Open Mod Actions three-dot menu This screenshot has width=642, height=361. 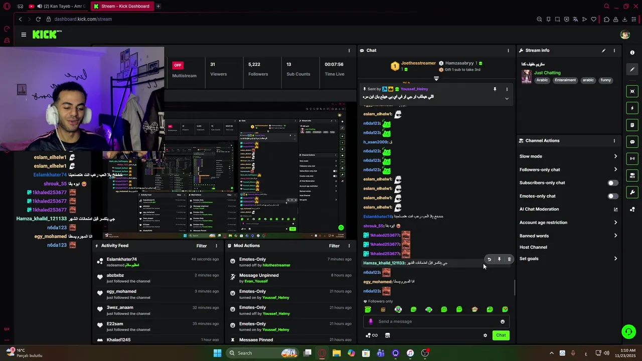point(349,246)
